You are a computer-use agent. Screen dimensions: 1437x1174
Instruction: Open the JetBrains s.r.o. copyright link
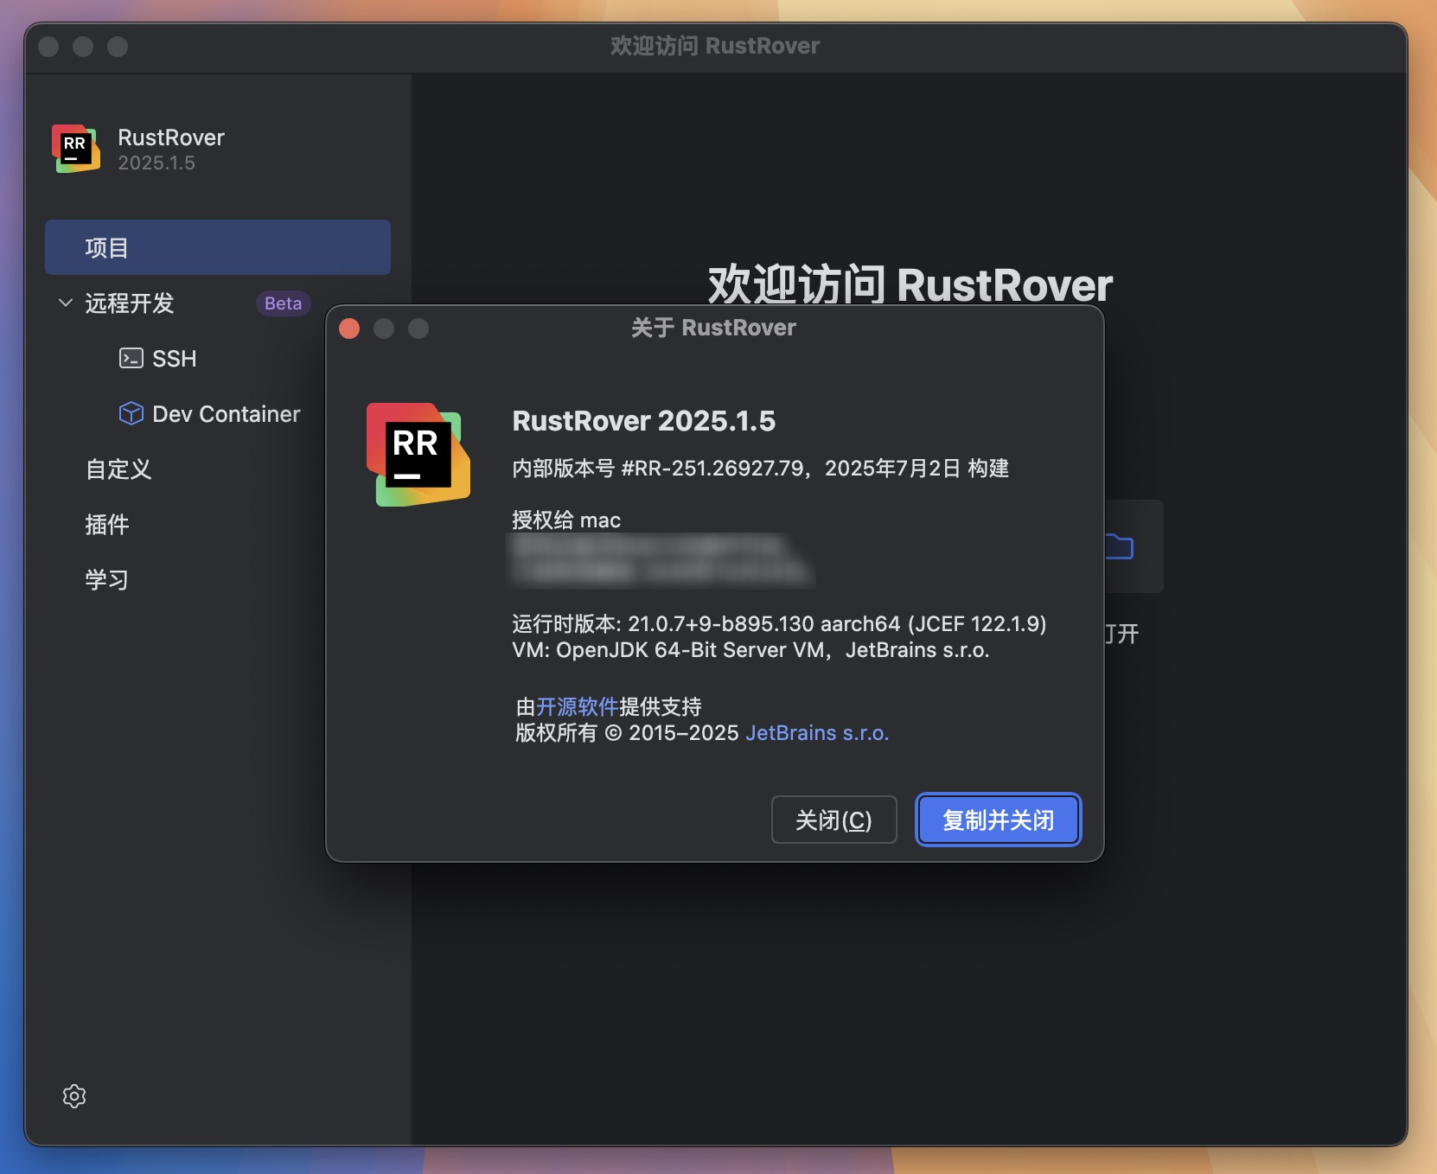point(817,733)
